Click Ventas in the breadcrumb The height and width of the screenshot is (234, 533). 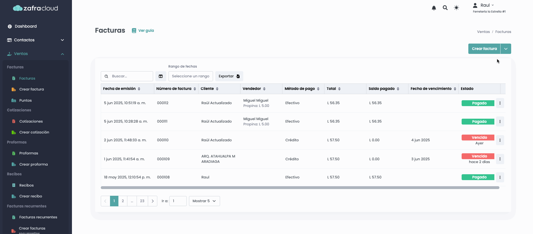click(483, 32)
